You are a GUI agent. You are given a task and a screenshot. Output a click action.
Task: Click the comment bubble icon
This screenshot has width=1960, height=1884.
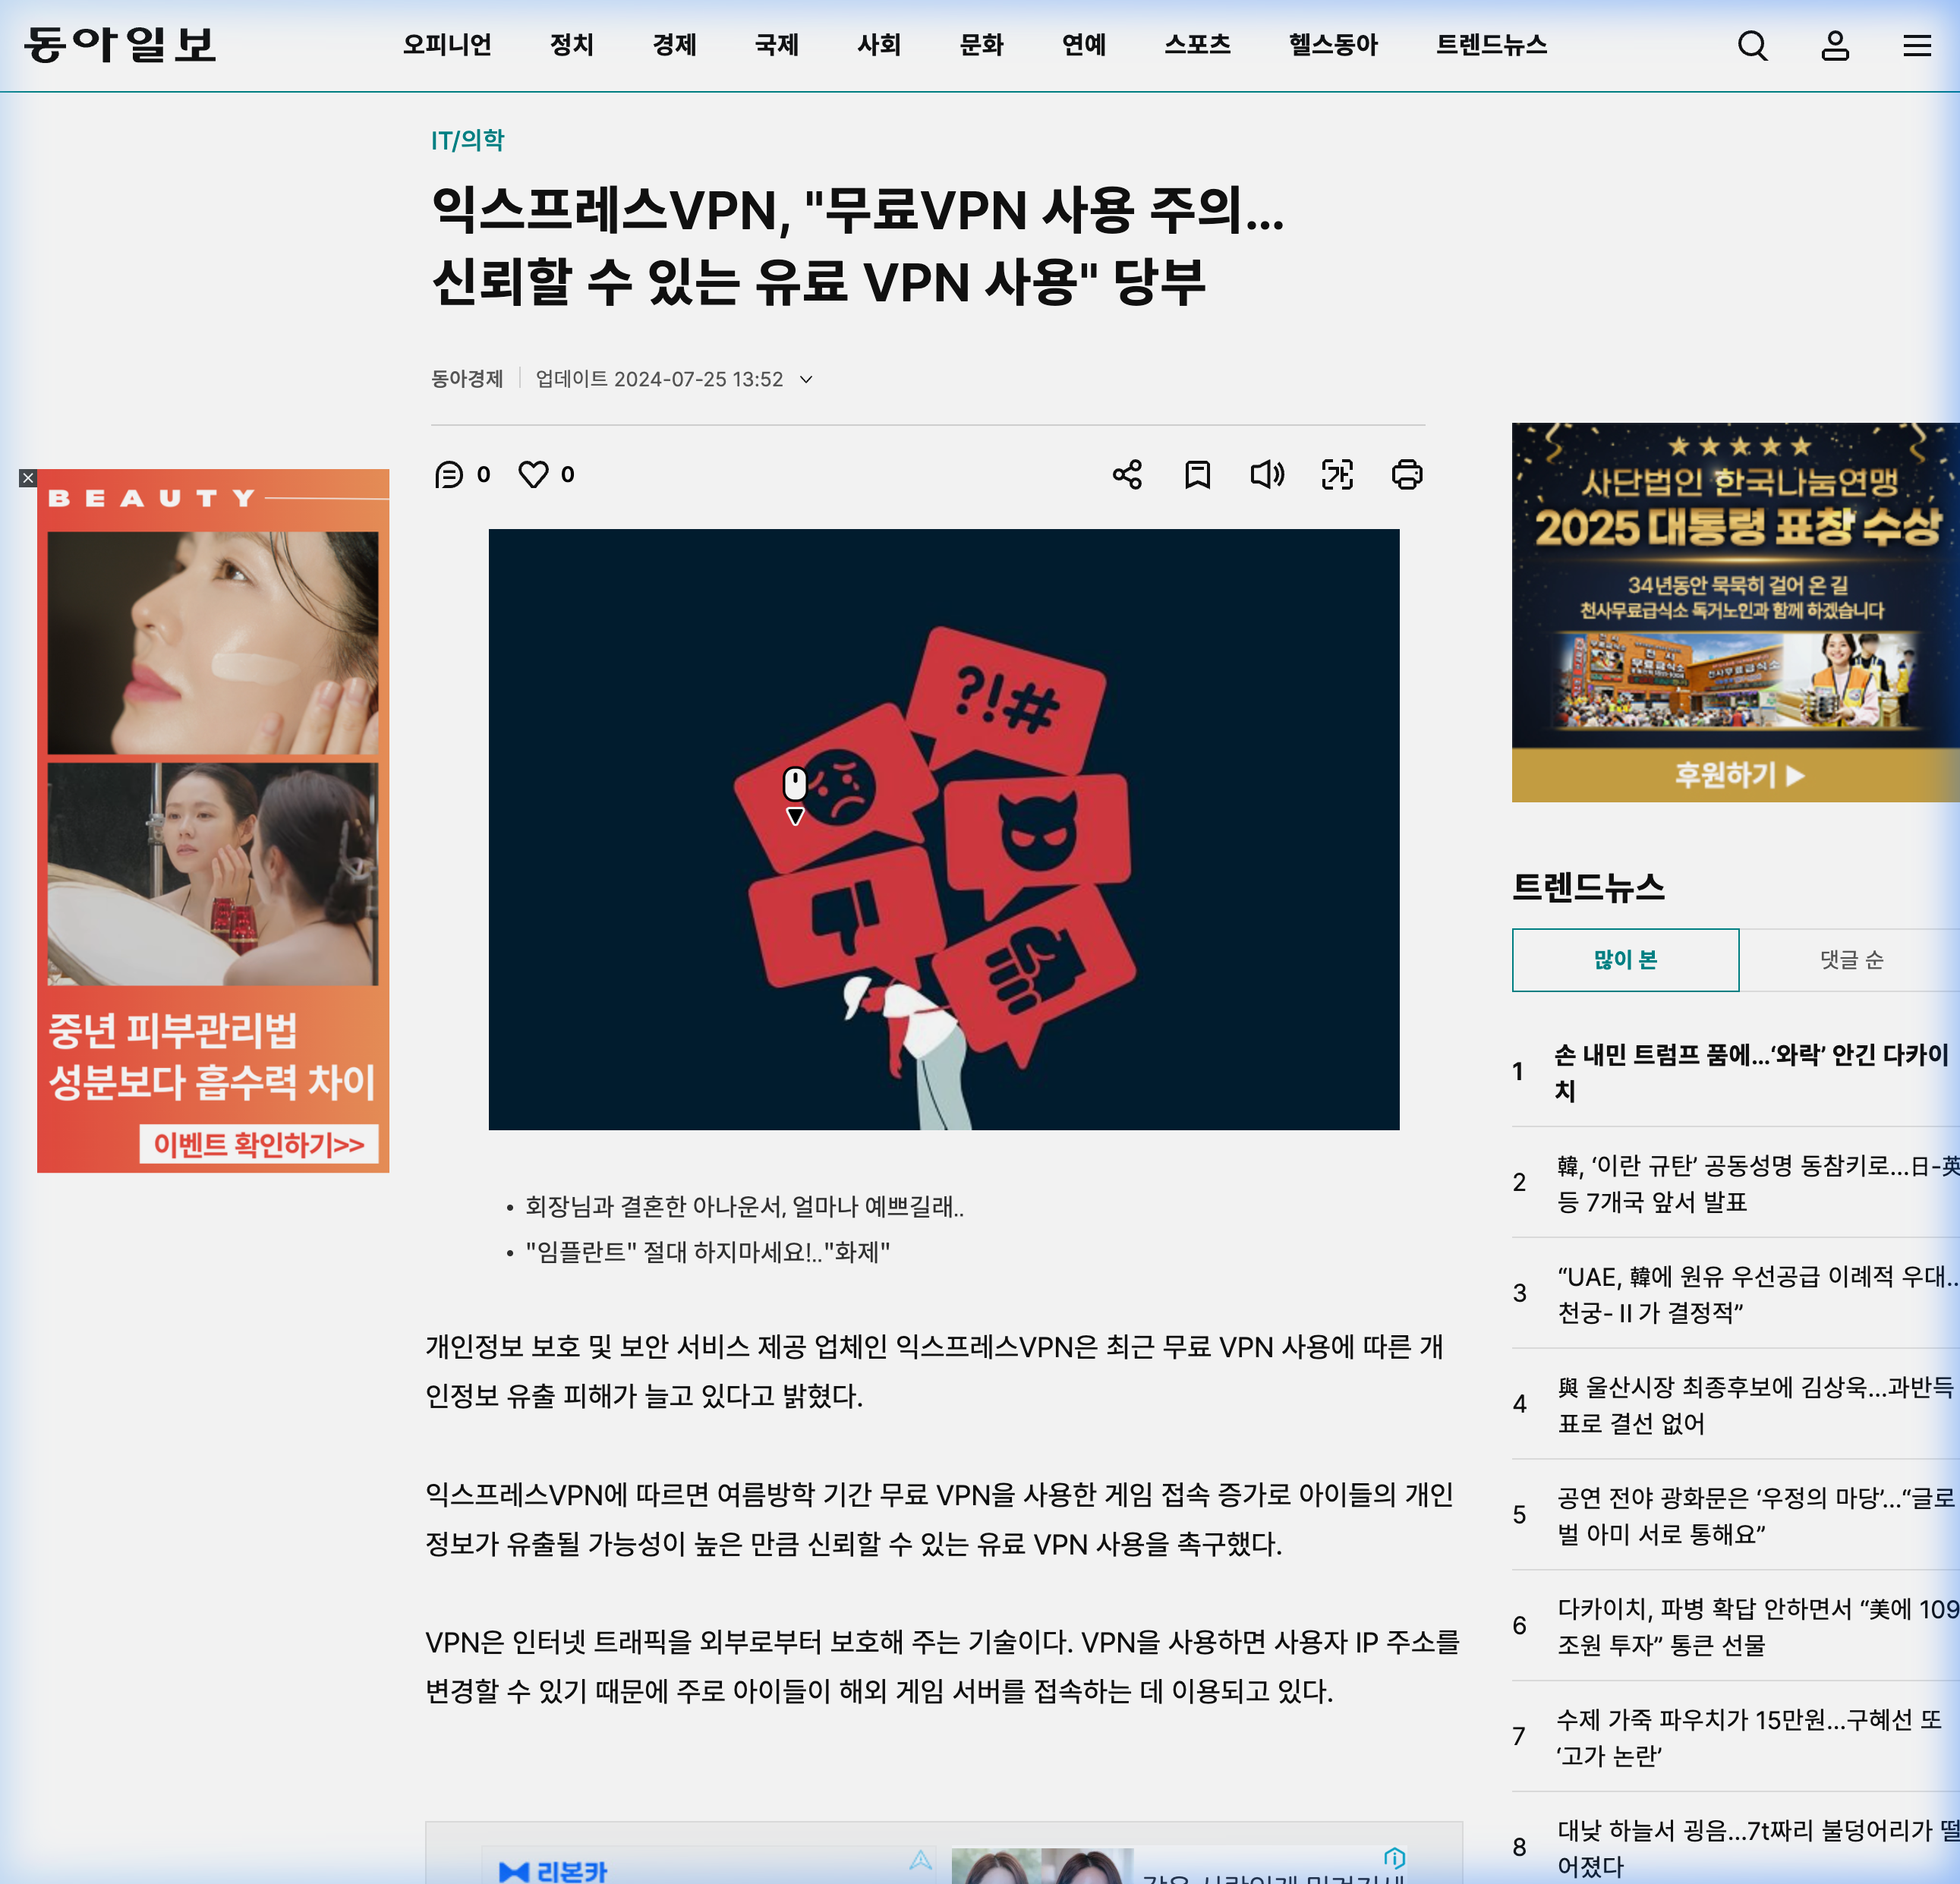tap(449, 474)
